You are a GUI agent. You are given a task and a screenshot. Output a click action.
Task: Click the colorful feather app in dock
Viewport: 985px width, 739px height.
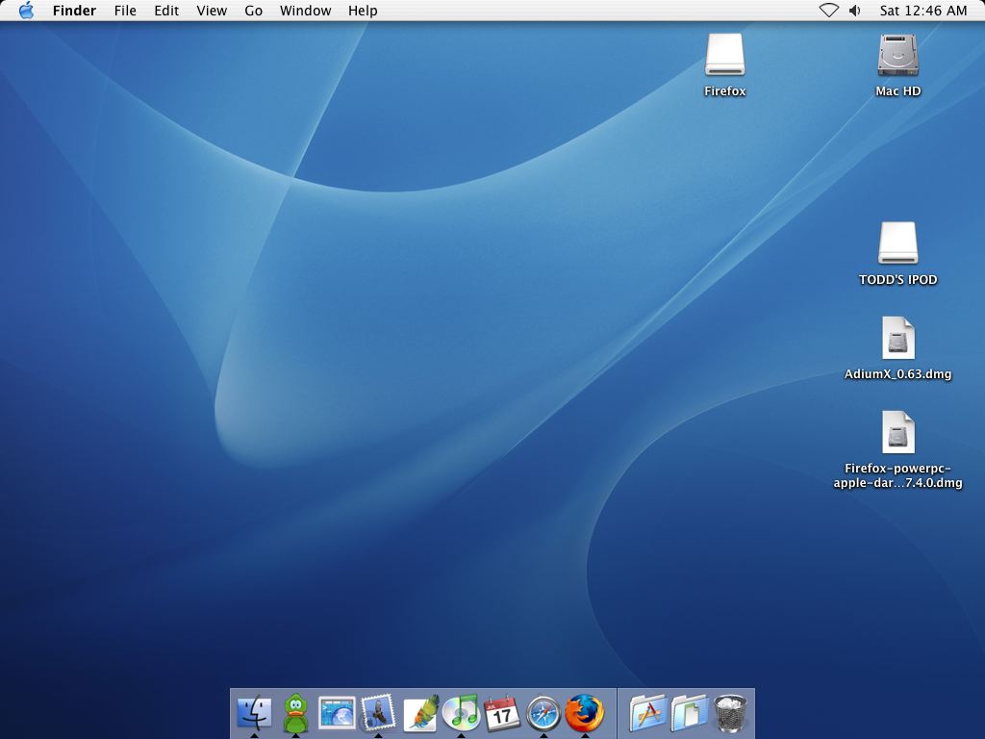tap(419, 713)
